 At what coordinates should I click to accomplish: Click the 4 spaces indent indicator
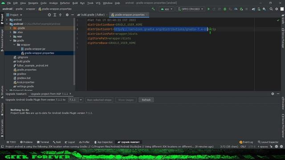pyautogui.click(x=263, y=147)
